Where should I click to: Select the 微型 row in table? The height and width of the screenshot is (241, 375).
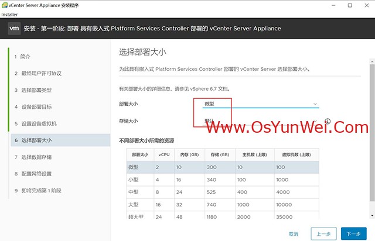223,167
